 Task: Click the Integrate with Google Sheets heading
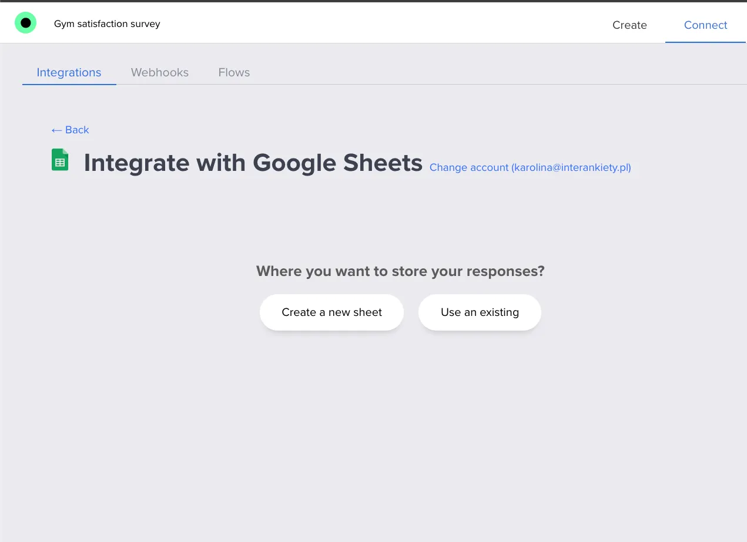[x=253, y=163]
